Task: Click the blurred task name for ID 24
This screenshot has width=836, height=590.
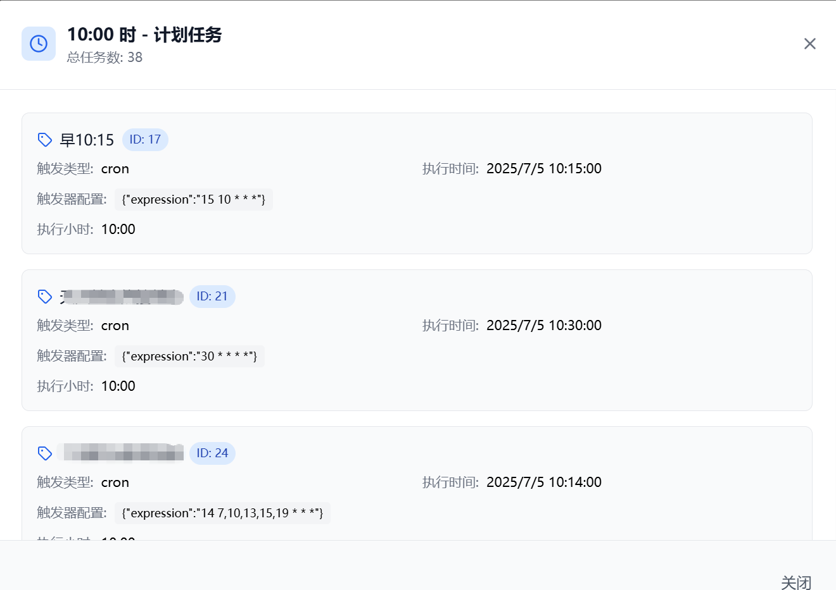Action: click(x=122, y=453)
